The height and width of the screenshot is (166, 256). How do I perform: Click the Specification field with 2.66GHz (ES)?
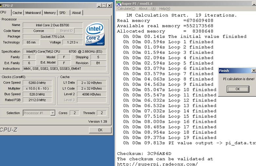tap(65, 52)
